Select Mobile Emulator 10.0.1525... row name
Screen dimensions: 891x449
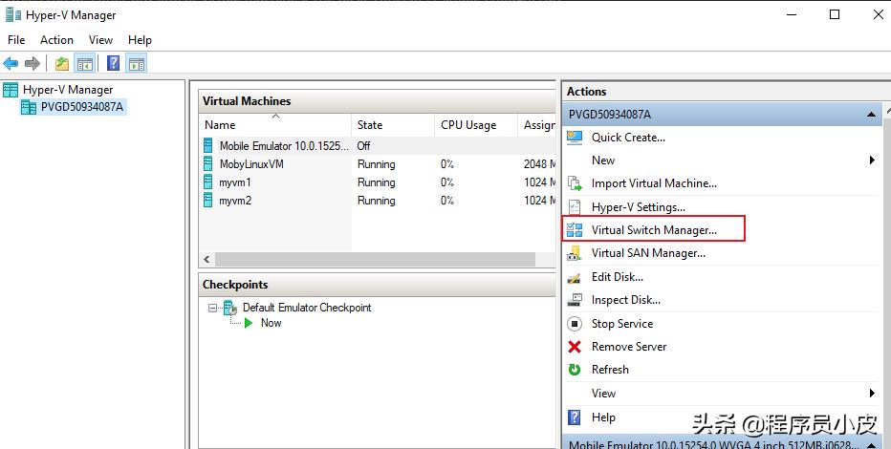(284, 146)
